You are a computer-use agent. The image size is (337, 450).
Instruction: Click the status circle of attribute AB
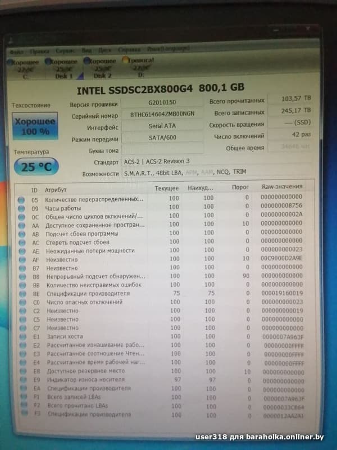(x=22, y=235)
